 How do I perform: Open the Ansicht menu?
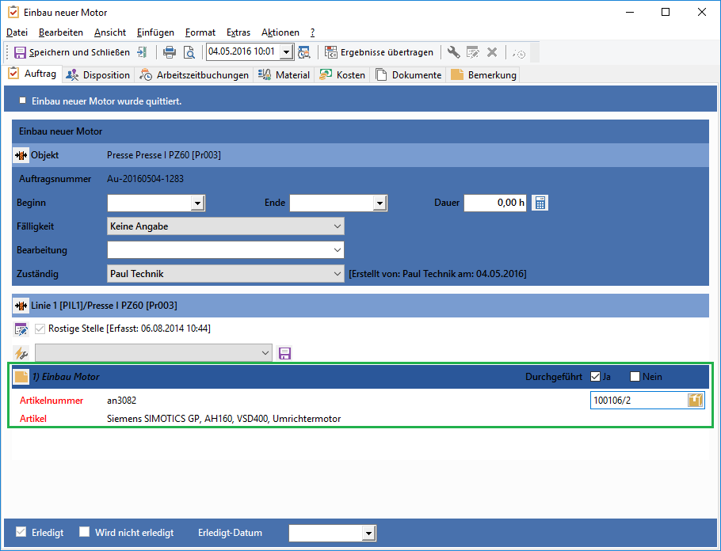point(110,32)
